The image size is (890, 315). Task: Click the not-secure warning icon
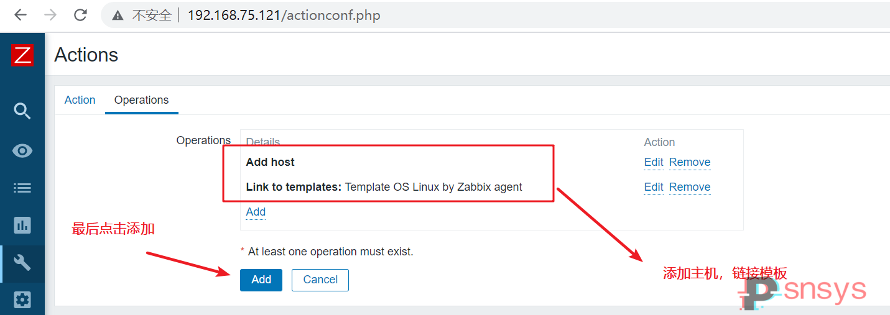tap(118, 16)
